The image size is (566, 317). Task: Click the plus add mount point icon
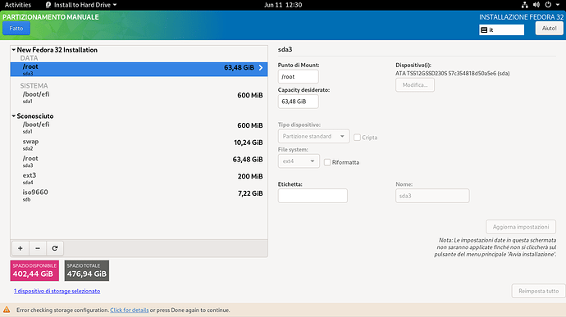pos(21,248)
